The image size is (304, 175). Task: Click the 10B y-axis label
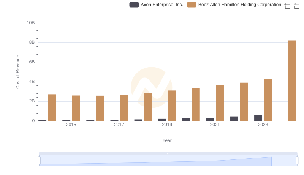(31, 23)
